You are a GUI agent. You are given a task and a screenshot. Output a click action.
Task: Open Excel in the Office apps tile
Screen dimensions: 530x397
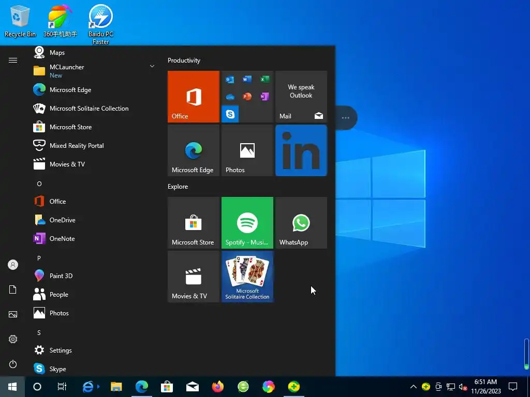264,79
